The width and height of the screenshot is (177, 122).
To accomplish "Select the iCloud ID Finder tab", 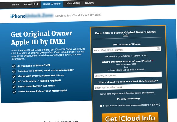I will pyautogui.click(x=52, y=4).
